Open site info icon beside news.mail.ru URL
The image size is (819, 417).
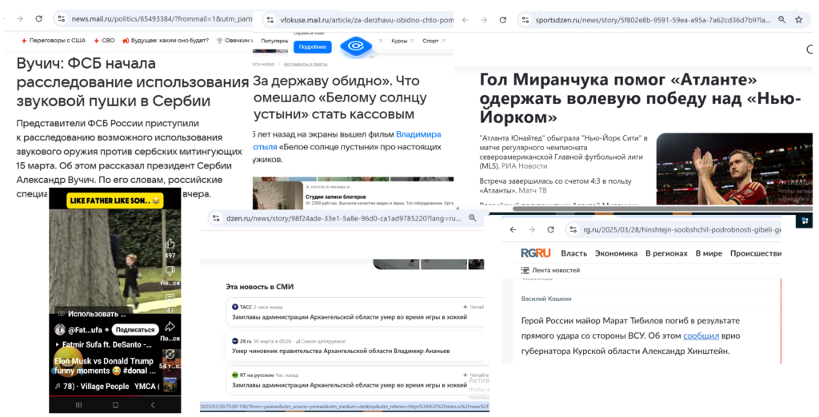coord(61,19)
